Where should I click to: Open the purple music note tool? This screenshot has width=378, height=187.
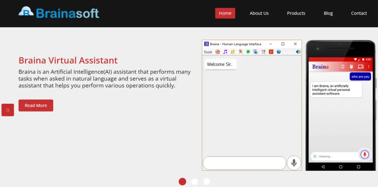pyautogui.click(x=225, y=52)
